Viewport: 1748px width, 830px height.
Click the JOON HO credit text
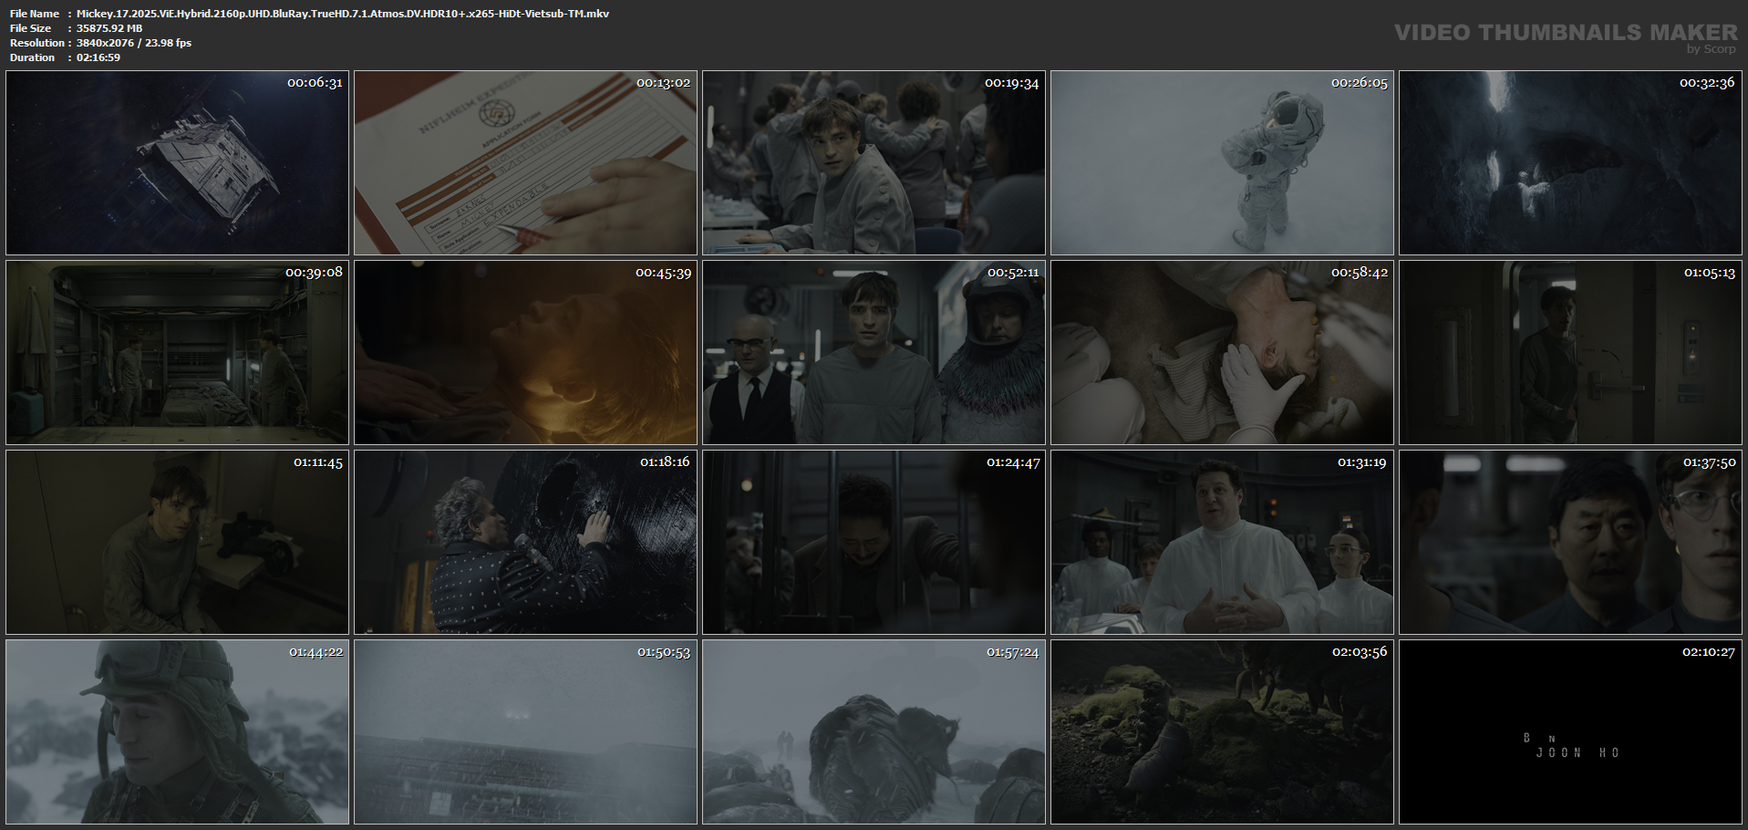(x=1577, y=752)
